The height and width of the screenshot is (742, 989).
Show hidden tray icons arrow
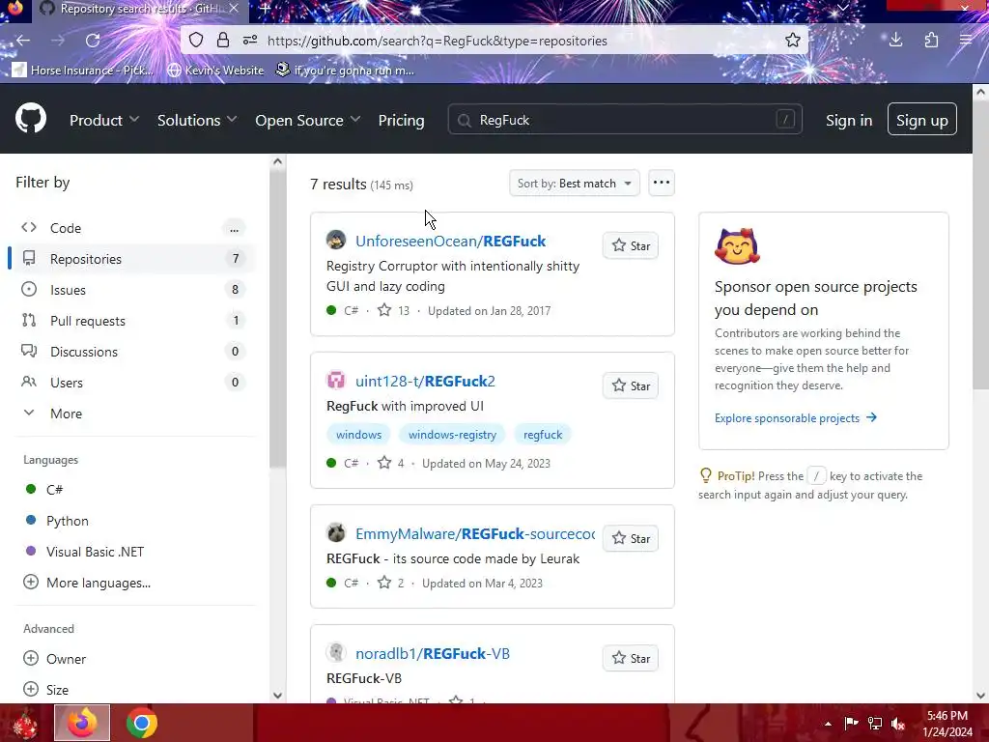(828, 724)
